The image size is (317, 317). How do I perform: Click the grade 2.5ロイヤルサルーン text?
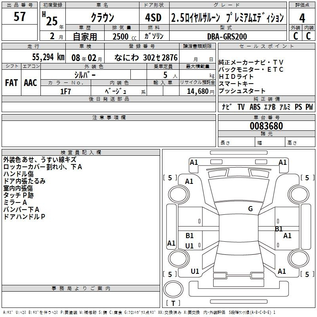(195, 18)
